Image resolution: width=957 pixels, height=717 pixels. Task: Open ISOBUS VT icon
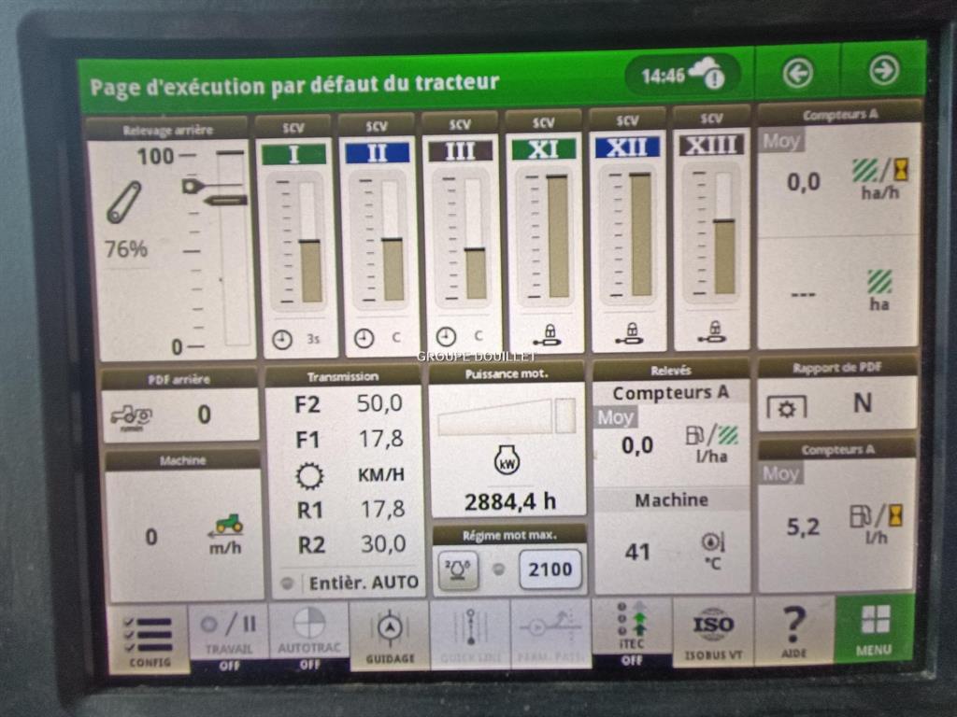point(713,633)
